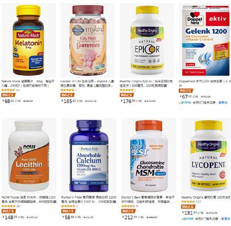The width and height of the screenshot is (231, 226).
Task: Click the Doctor's Best product title link
Action: pyautogui.click(x=148, y=199)
